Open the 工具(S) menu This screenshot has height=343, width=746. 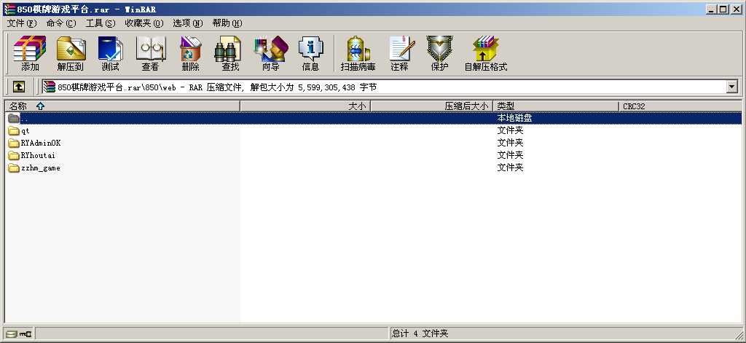[101, 23]
